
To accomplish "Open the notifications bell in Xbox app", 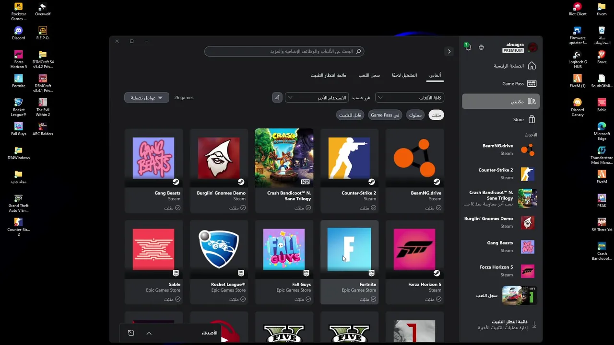I will point(468,47).
